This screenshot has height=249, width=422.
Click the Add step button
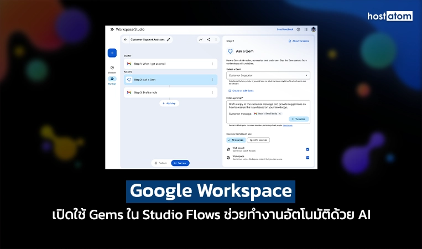(169, 103)
